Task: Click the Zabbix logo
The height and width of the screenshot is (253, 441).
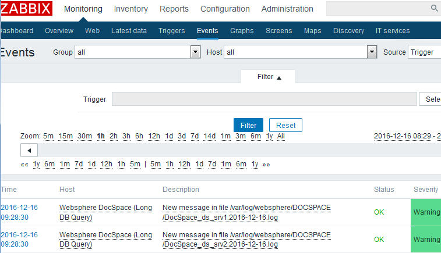Action: pyautogui.click(x=26, y=8)
